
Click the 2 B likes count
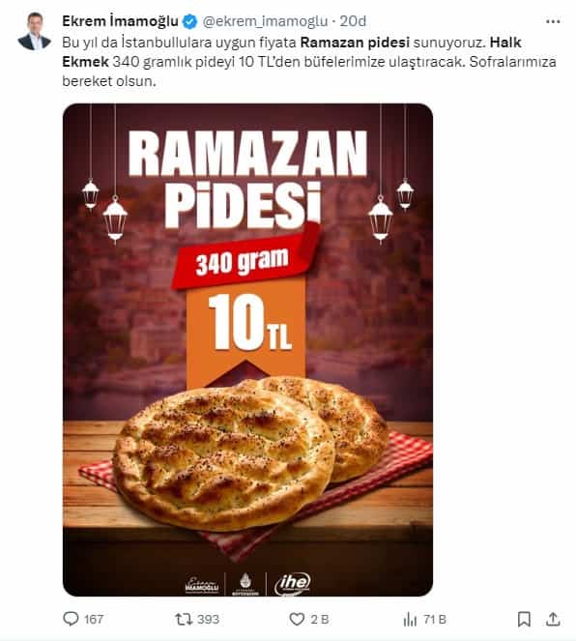click(x=320, y=620)
